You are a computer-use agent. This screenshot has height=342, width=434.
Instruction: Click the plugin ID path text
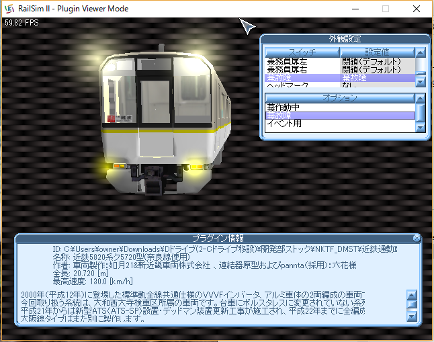(x=225, y=249)
